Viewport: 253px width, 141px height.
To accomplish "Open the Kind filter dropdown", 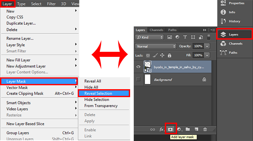I will coord(149,37).
